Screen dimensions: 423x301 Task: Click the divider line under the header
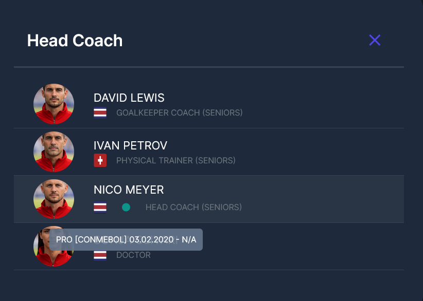(x=208, y=67)
